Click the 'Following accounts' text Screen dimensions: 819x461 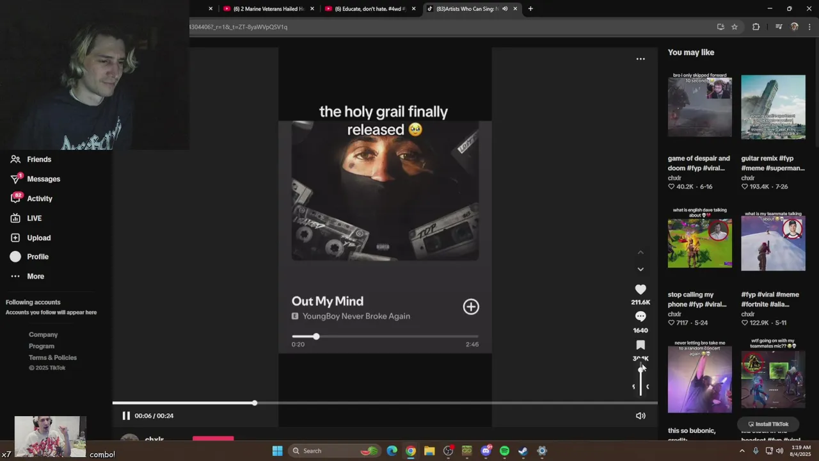coord(33,302)
